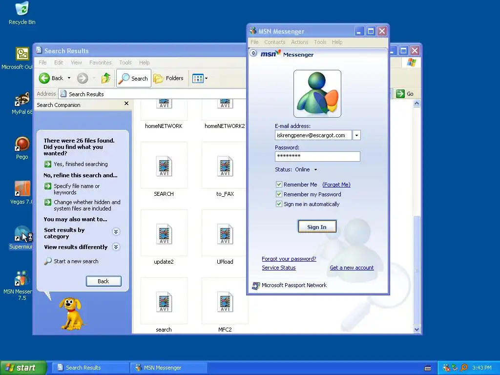This screenshot has width=500, height=375.
Task: Choose Yes, finished searching
Action: [x=76, y=164]
